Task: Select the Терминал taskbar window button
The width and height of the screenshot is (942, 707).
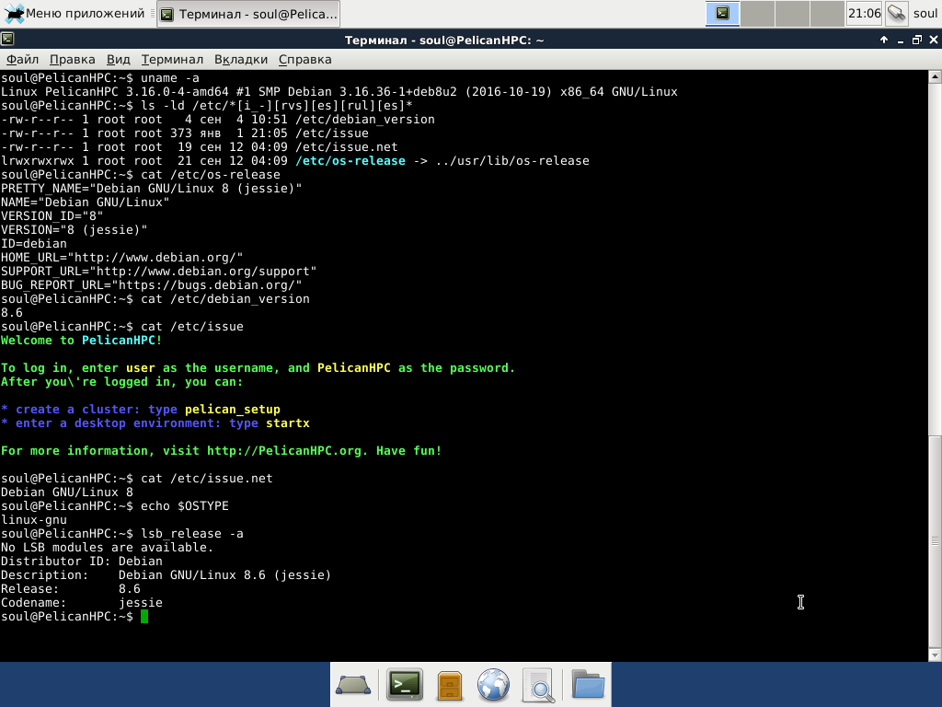Action: coord(248,14)
